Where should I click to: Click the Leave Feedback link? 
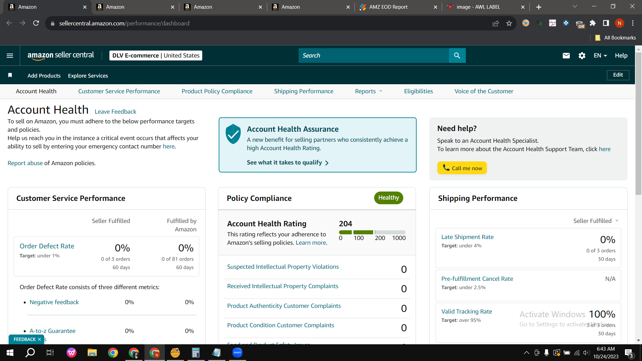pos(115,112)
